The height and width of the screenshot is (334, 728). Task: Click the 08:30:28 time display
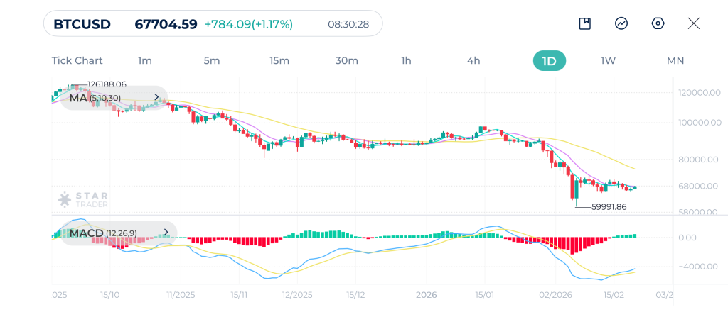pos(348,24)
